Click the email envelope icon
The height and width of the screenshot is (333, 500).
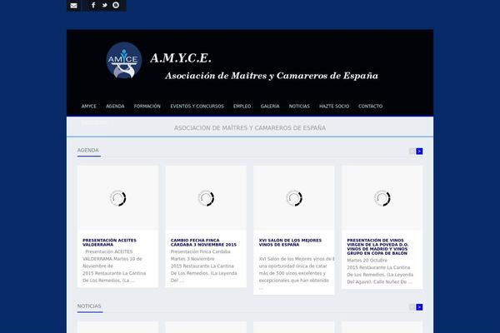coord(73,6)
